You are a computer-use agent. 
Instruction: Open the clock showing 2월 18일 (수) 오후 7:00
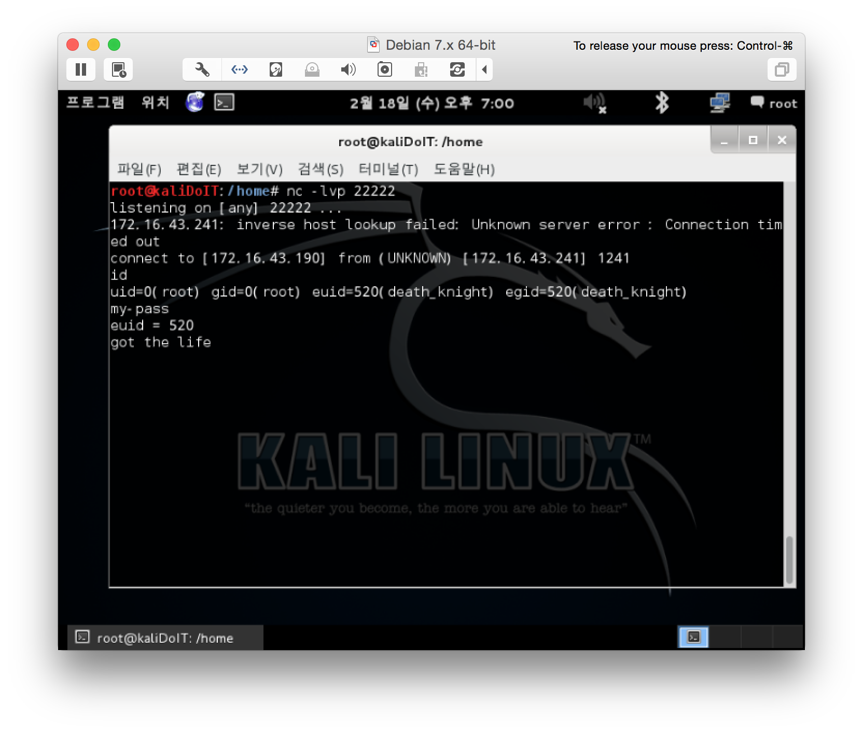(x=431, y=103)
